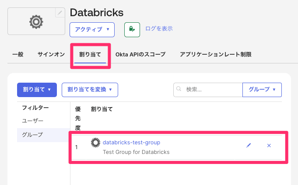
Task: Click the 優先度 column header
Action: pos(78,119)
